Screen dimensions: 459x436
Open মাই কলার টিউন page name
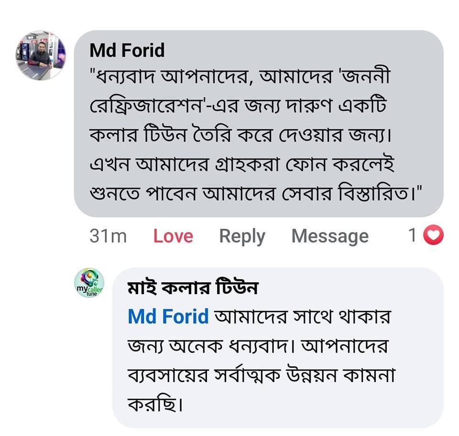click(193, 288)
